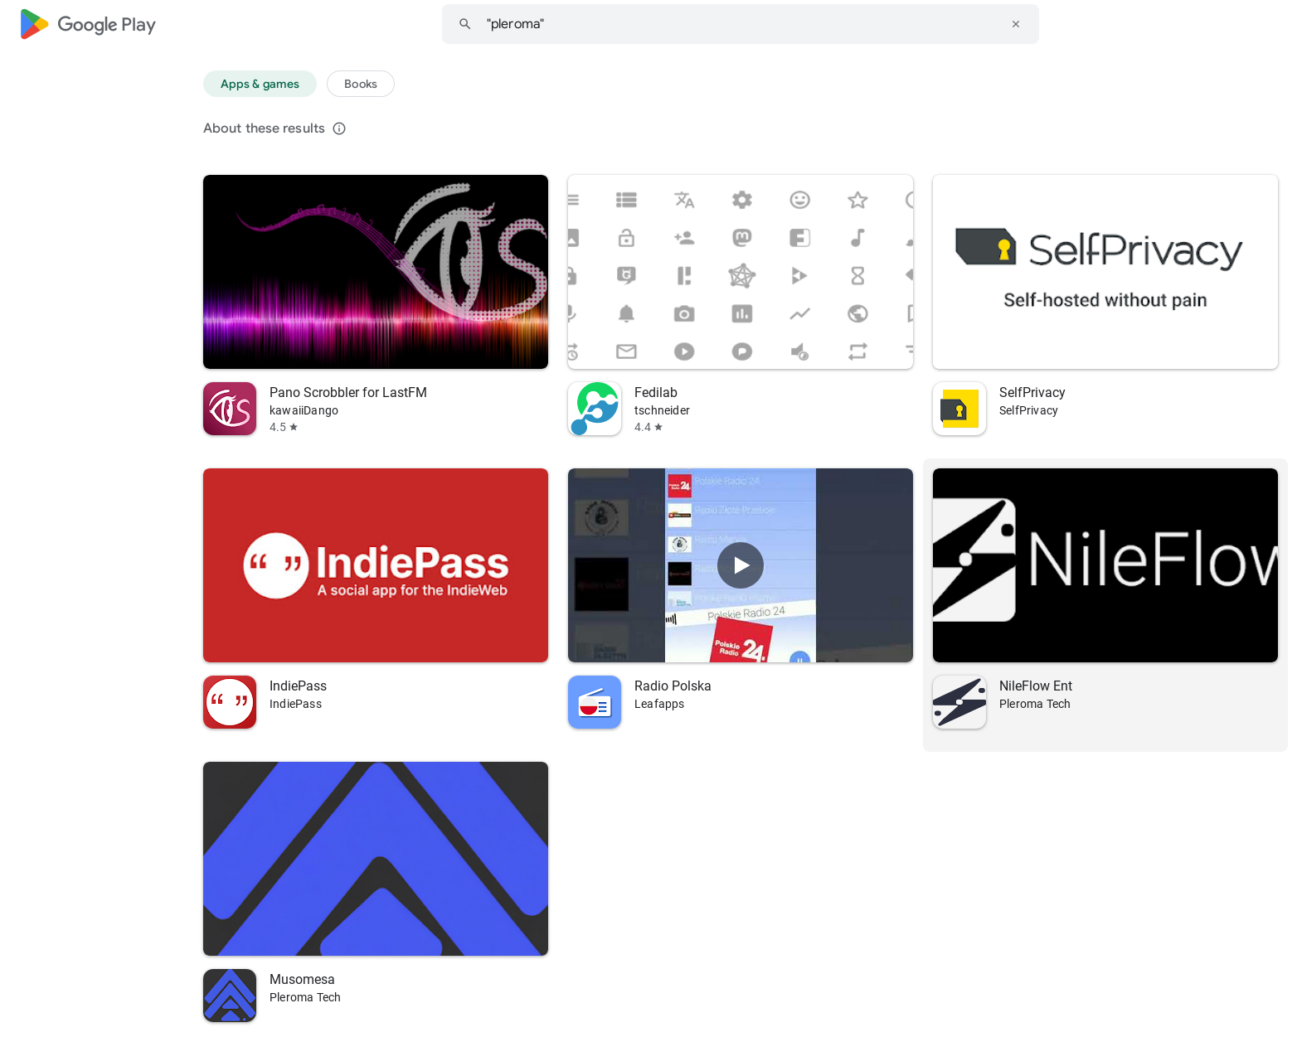Click the 4.5 star rating
1297x1037 pixels.
(284, 427)
